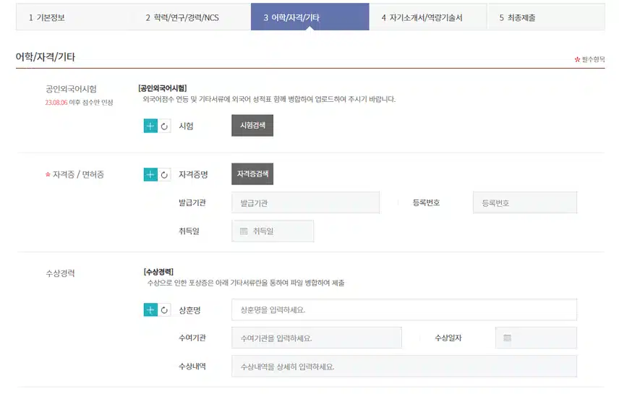Image resolution: width=619 pixels, height=394 pixels.
Task: Go to step 4 자기소개서/역량기술서 tab
Action: (x=428, y=17)
